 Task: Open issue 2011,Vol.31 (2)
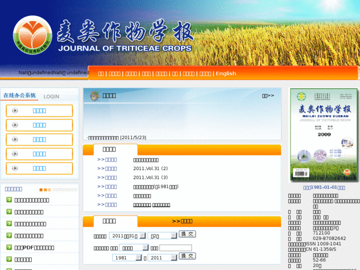tap(151, 168)
